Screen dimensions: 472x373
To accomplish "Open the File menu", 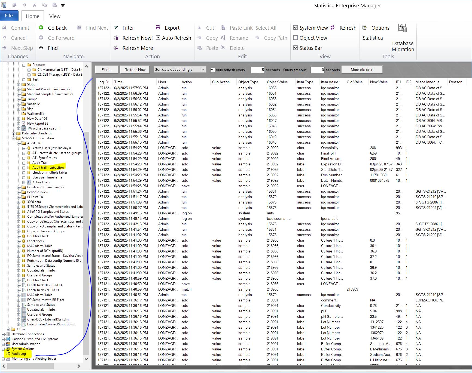I will [x=9, y=16].
